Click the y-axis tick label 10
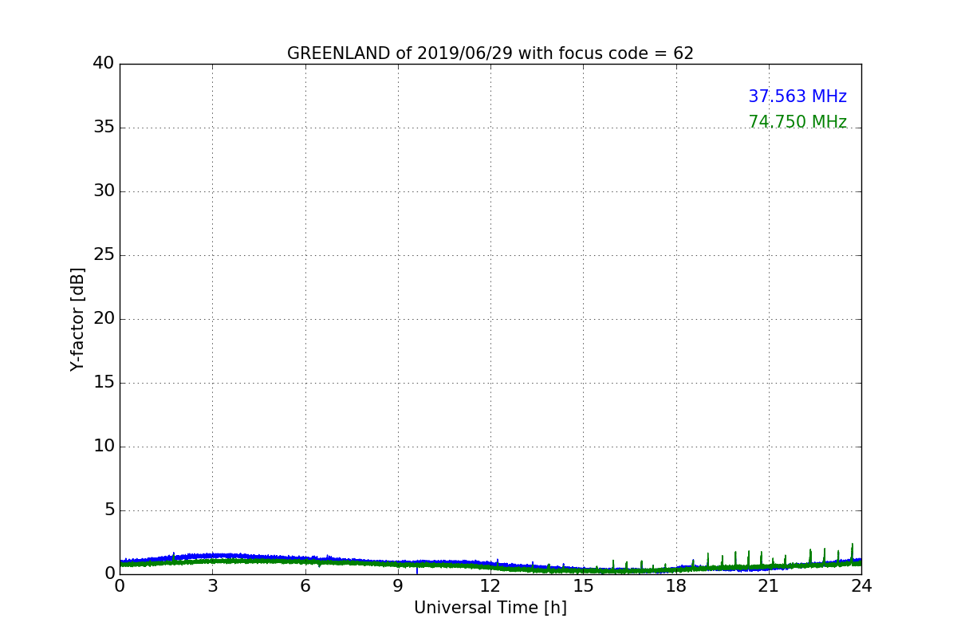The image size is (957, 638). [104, 447]
